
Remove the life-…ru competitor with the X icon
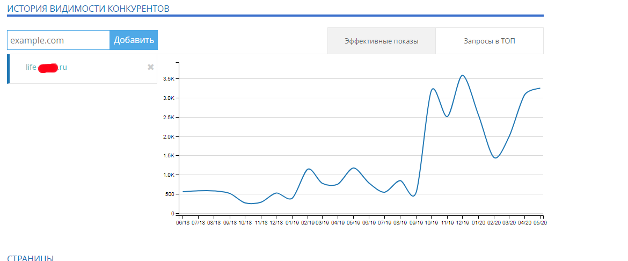pyautogui.click(x=151, y=67)
